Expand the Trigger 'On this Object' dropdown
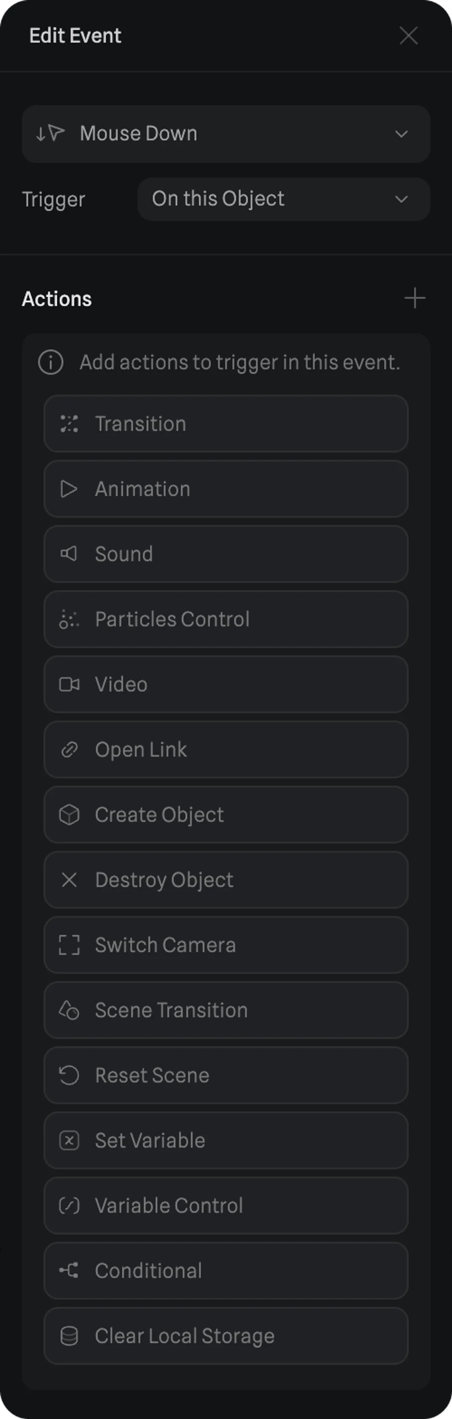 pos(283,199)
